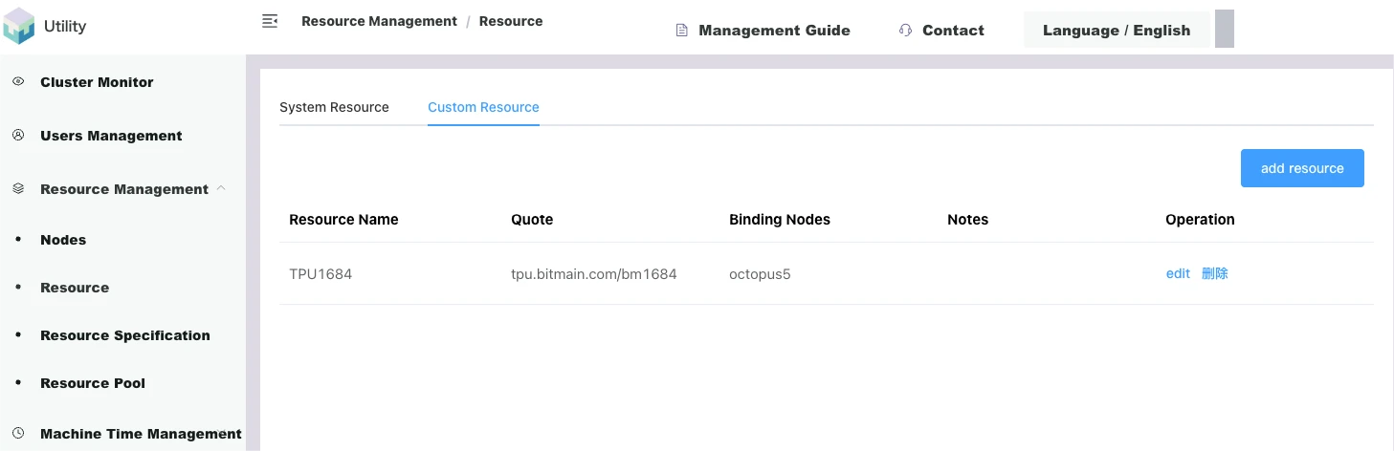Click the Cluster Monitor eye icon
The width and height of the screenshot is (1394, 451).
[x=18, y=82]
